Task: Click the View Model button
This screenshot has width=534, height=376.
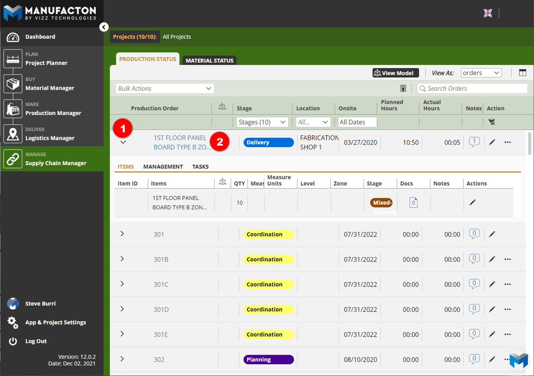Action: pyautogui.click(x=395, y=73)
